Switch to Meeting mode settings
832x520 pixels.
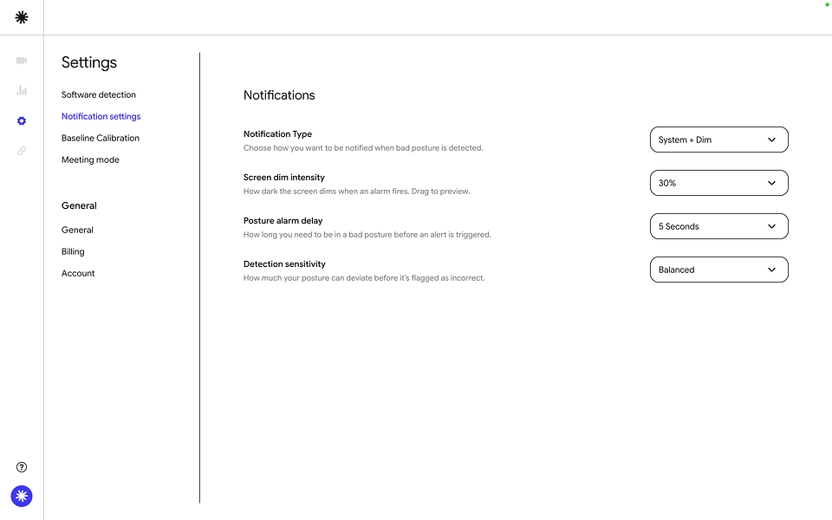[x=90, y=159]
